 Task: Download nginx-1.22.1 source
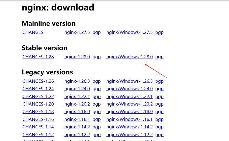77,96
